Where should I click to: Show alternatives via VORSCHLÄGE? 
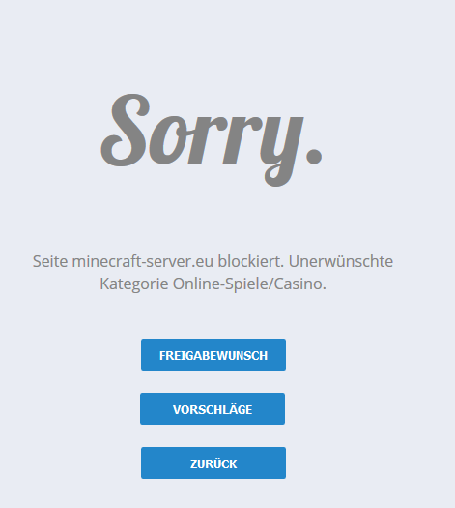point(213,409)
